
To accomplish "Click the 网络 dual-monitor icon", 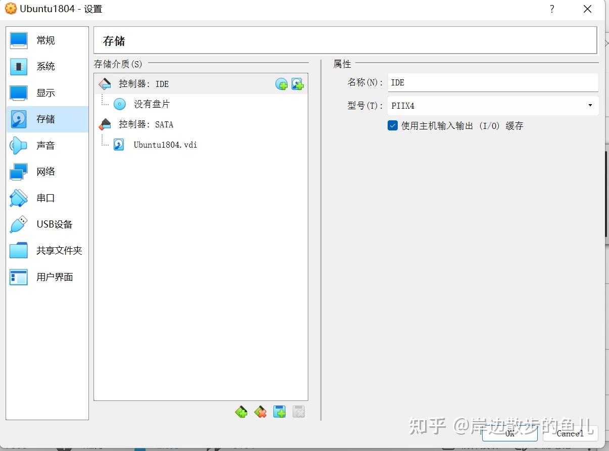I will 19,172.
